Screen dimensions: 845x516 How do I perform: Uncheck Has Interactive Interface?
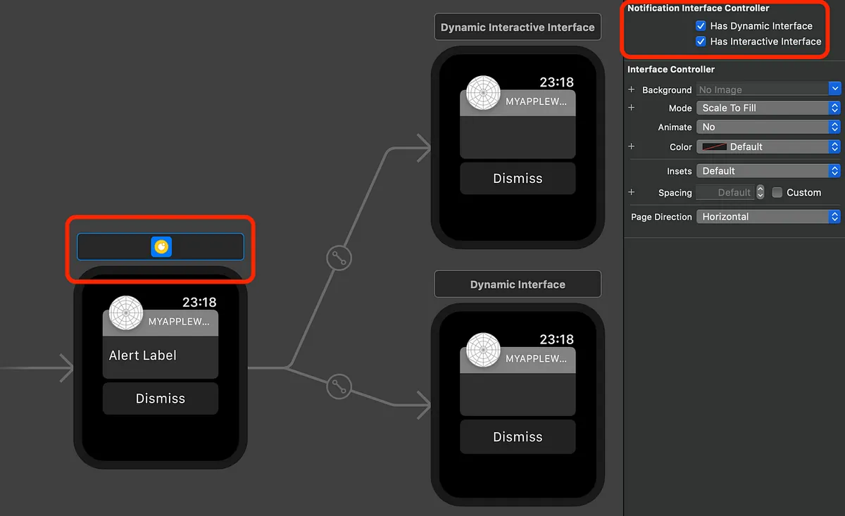pos(701,42)
